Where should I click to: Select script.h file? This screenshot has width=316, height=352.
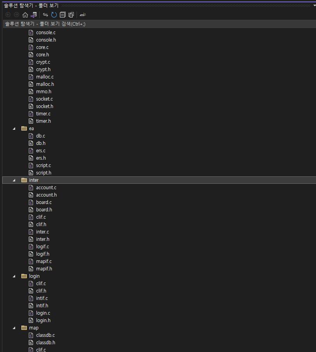(44, 173)
